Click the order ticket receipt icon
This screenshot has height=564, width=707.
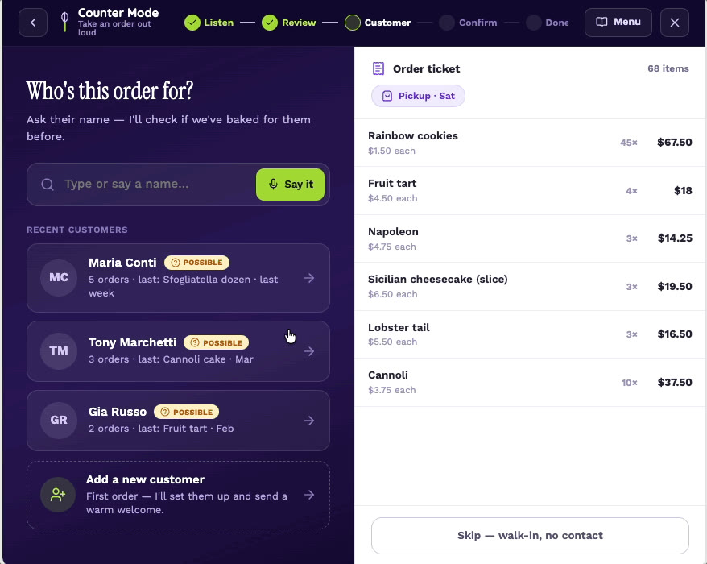click(x=378, y=68)
